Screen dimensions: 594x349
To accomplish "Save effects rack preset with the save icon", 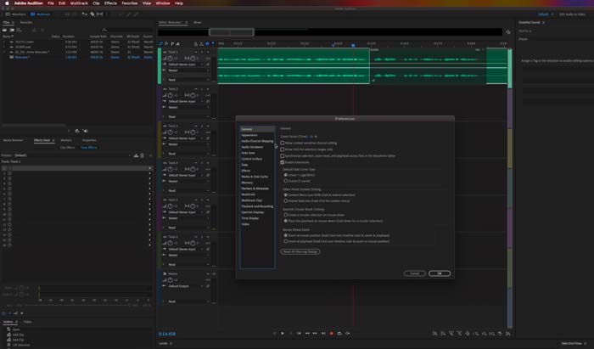I will tap(136, 155).
